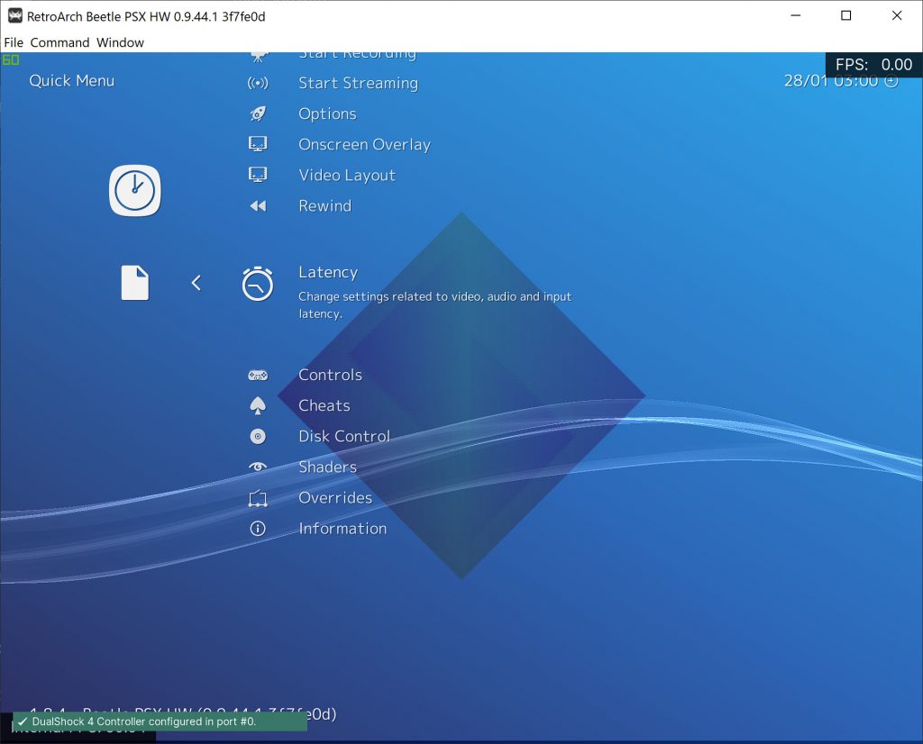Click the Latency stopwatch icon
This screenshot has height=744, width=923.
258,284
